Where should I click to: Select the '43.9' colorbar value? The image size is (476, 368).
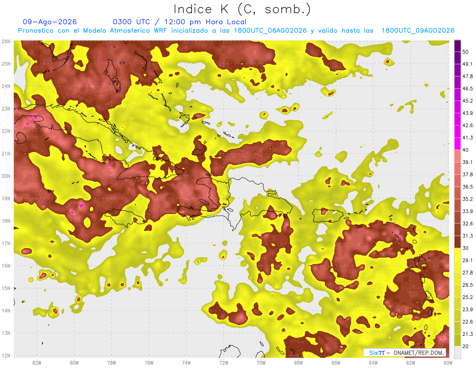(468, 113)
